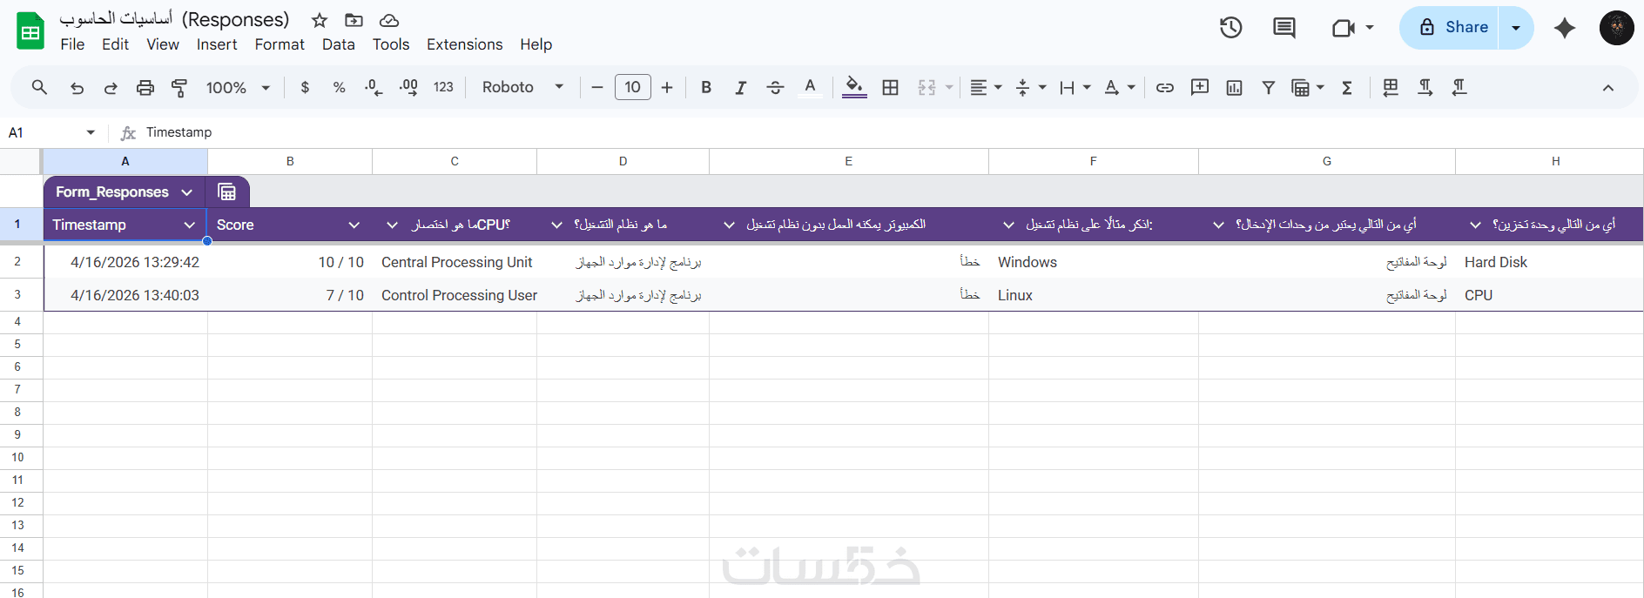Open the name box dropdown arrow
This screenshot has height=598, width=1644.
91,132
